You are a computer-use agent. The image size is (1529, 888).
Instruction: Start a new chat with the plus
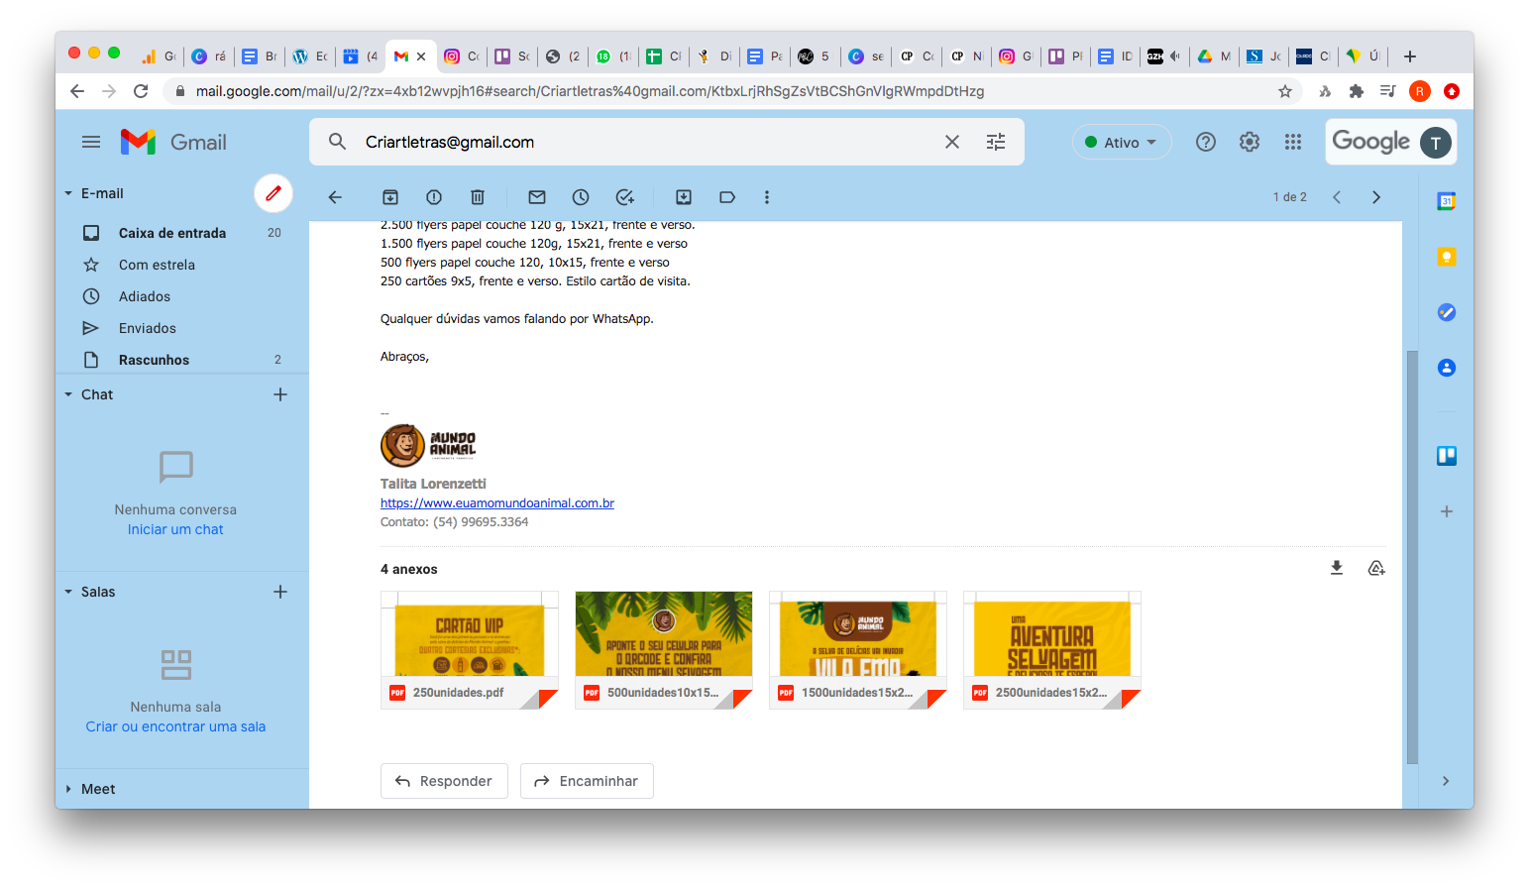pos(280,394)
